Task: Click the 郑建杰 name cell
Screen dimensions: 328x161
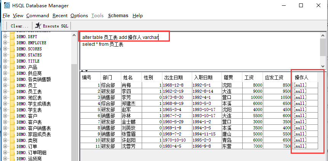Action: [131, 103]
